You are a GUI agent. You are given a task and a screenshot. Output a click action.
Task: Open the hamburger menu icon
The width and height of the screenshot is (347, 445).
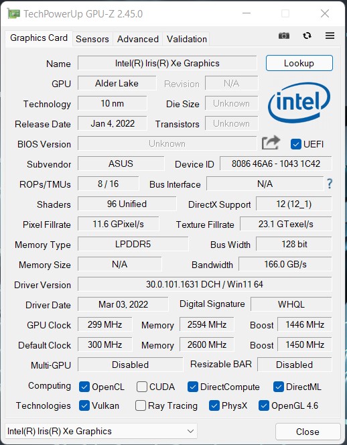point(330,36)
